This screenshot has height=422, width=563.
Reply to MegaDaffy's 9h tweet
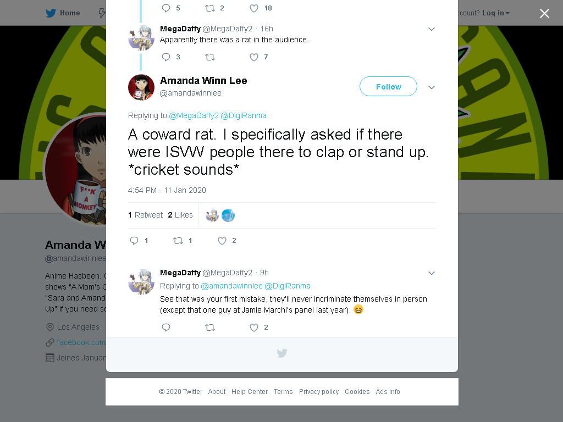pos(166,327)
